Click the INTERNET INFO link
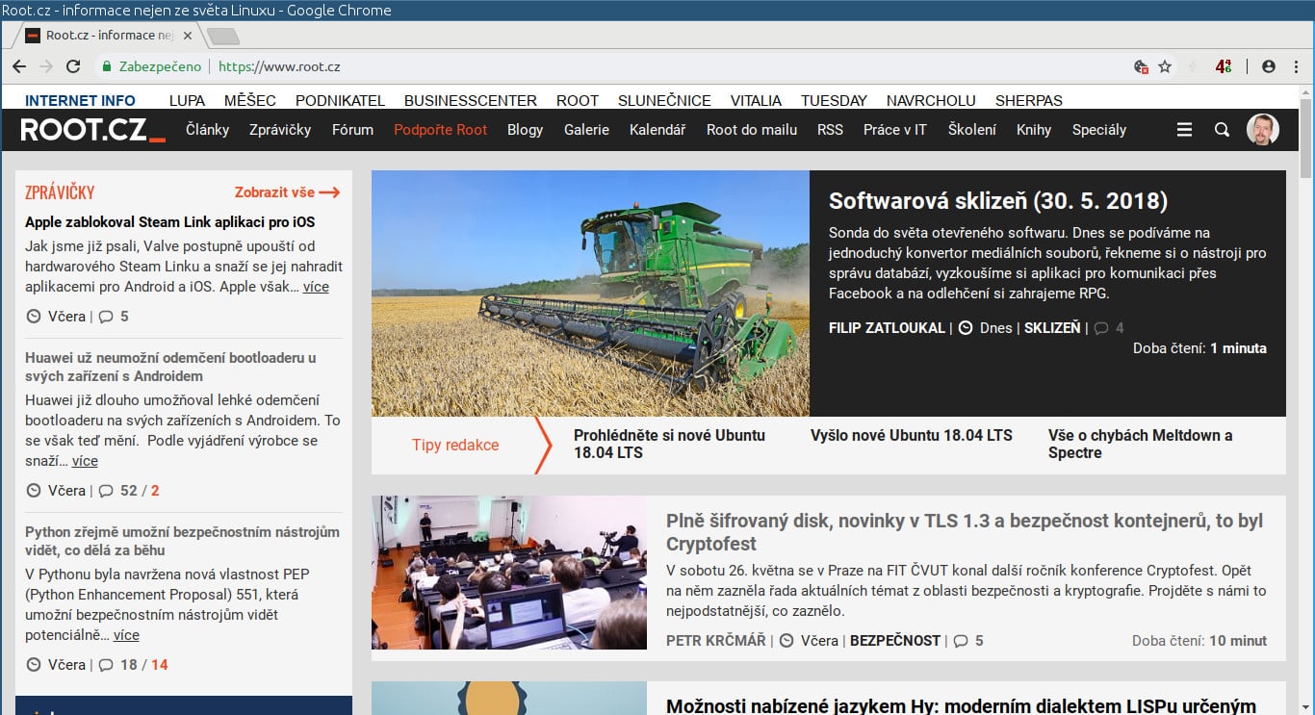 (80, 100)
